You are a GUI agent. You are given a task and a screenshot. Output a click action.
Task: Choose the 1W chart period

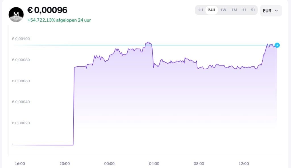pos(223,10)
